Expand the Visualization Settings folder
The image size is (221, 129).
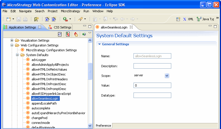[x=12, y=40]
